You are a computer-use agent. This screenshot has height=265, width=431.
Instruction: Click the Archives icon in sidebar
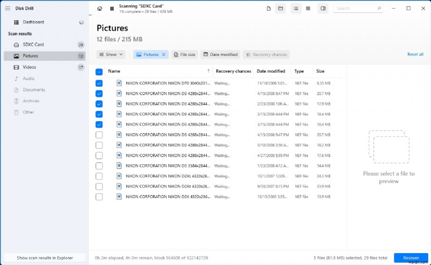(x=16, y=101)
